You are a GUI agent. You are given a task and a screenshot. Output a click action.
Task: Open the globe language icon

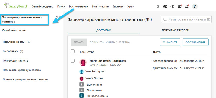coord(165,6)
